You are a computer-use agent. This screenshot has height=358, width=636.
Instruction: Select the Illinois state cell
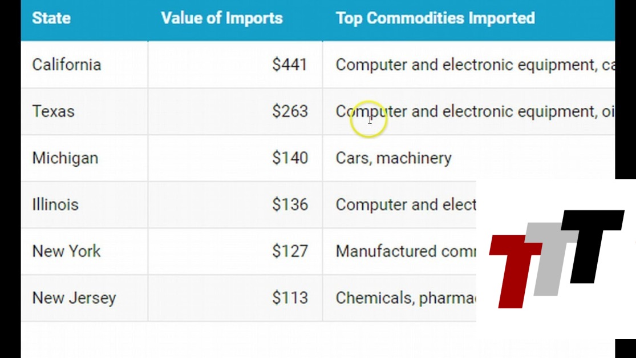point(55,204)
